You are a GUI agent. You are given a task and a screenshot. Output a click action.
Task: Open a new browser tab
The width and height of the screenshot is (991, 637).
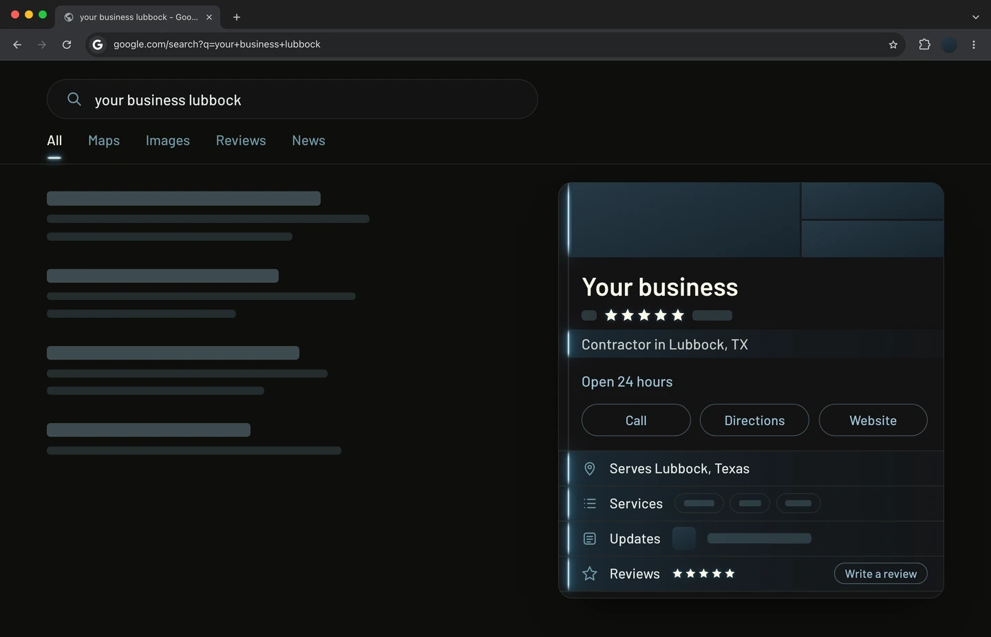[x=237, y=17]
